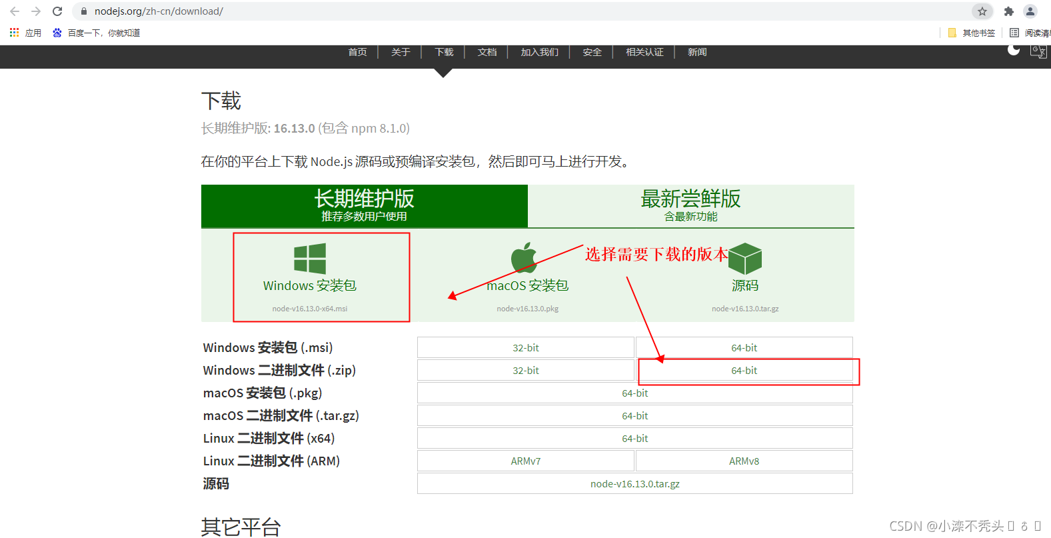Viewport: 1051px width, 538px height.
Task: Open the 加入我们 nav item
Action: point(540,52)
